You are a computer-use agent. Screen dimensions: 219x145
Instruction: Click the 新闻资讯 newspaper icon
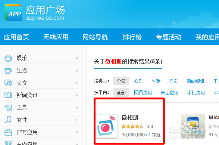coord(8,95)
